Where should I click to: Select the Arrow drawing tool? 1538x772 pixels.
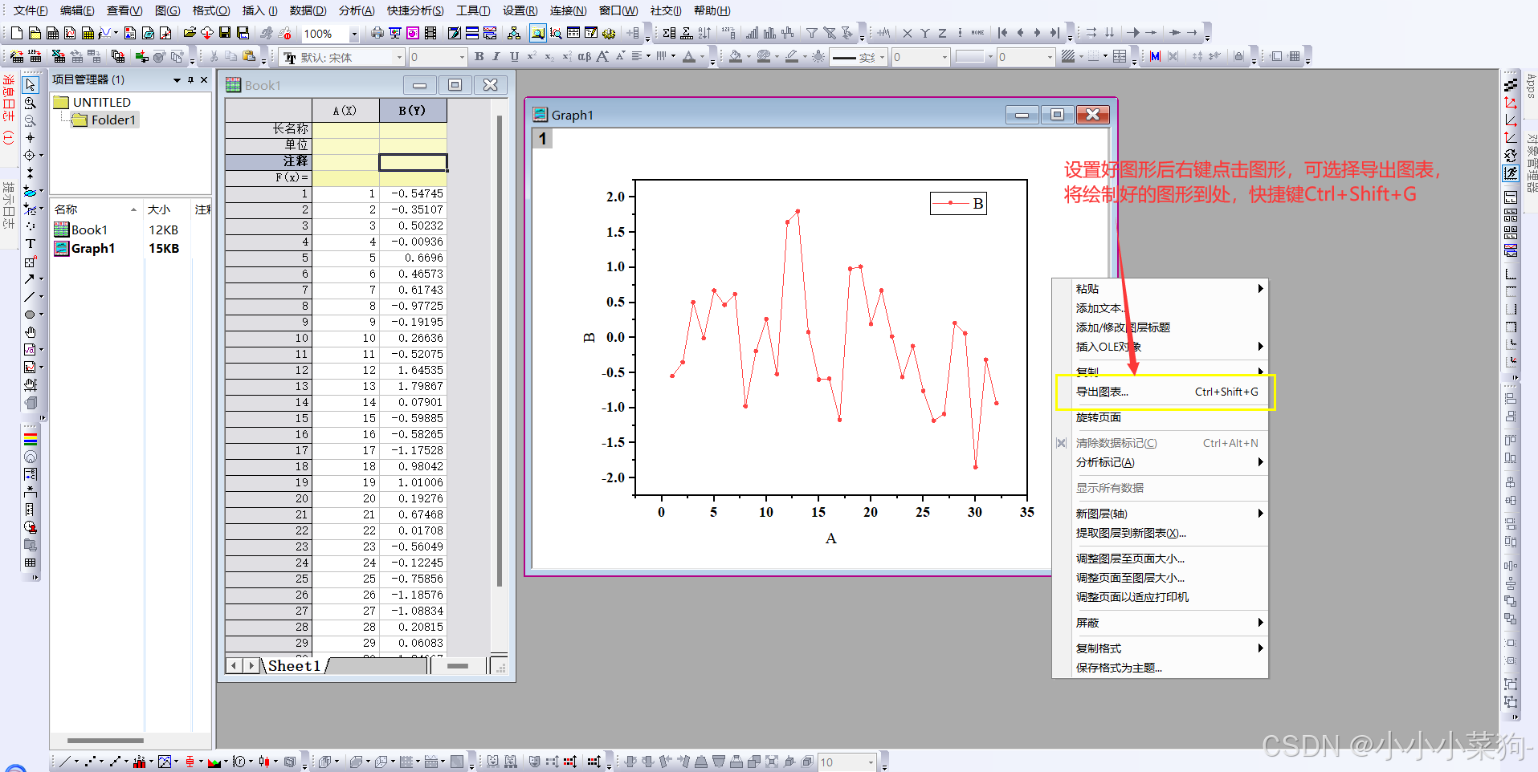30,279
